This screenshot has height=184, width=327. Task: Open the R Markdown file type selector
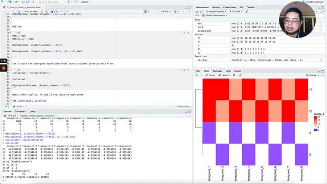click(x=184, y=107)
